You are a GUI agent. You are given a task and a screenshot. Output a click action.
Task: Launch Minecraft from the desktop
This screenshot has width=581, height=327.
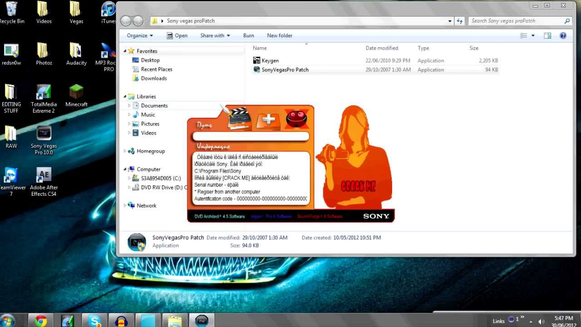[x=76, y=95]
